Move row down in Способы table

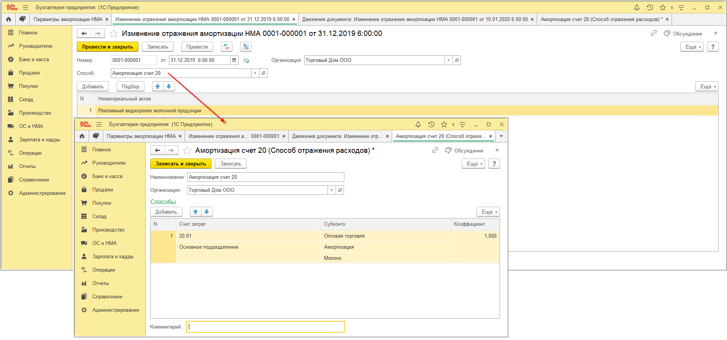207,212
